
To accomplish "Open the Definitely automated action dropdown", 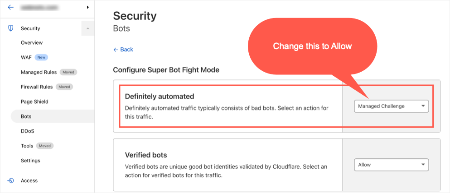I will pyautogui.click(x=391, y=106).
